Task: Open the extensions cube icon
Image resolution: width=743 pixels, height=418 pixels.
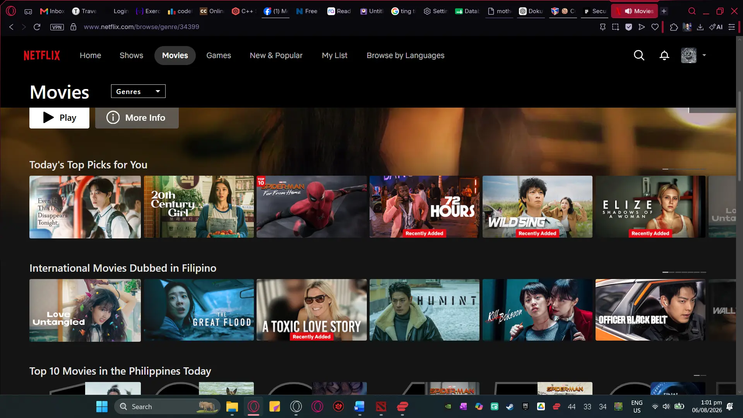Action: (674, 27)
